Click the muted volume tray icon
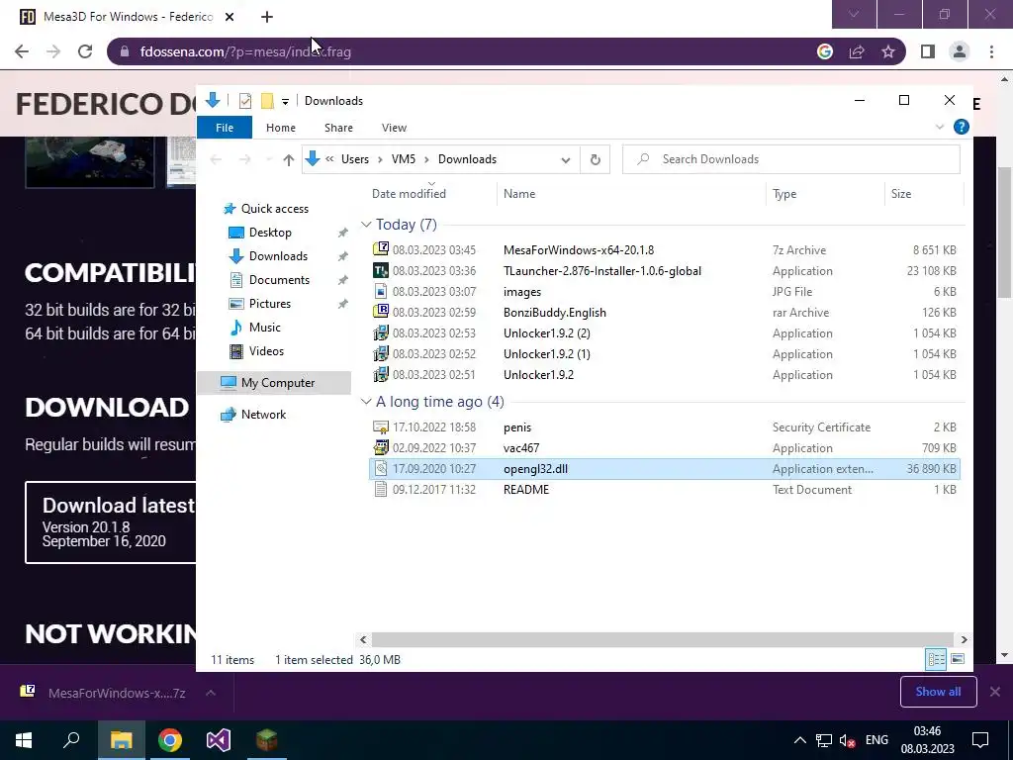 [847, 740]
